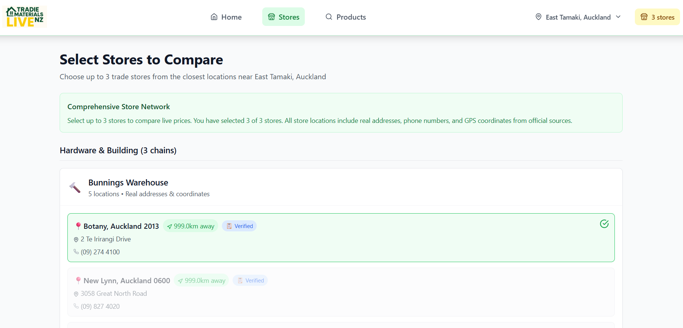Click the navigation arrow icon in New Lynn distance badge
683x328 pixels.
click(180, 281)
